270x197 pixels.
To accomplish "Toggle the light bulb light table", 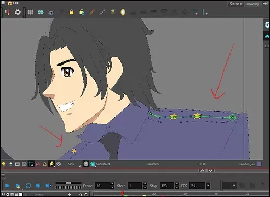I will (3, 164).
